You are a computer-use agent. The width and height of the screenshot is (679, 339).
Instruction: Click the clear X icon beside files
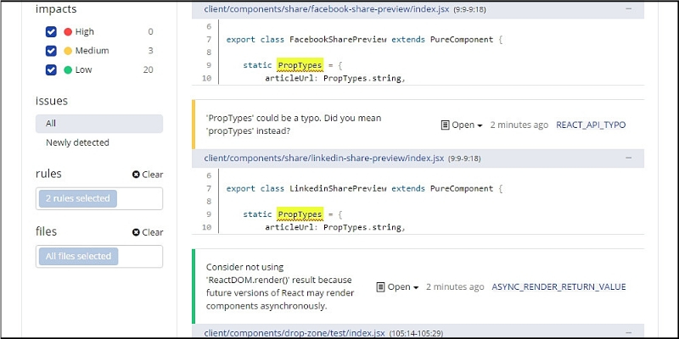coord(136,232)
